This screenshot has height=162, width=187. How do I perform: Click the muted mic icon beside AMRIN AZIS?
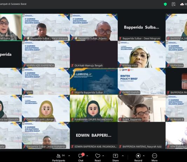[x=25, y=66]
